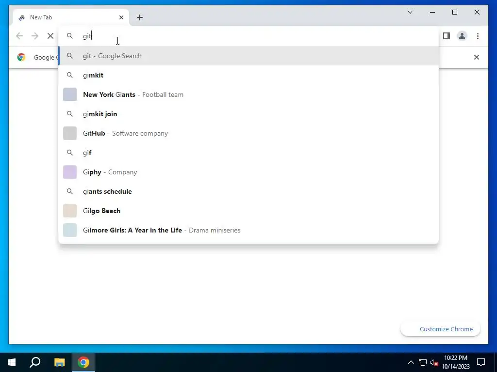Image resolution: width=497 pixels, height=372 pixels.
Task: Maximize the Chrome window
Action: tap(454, 12)
